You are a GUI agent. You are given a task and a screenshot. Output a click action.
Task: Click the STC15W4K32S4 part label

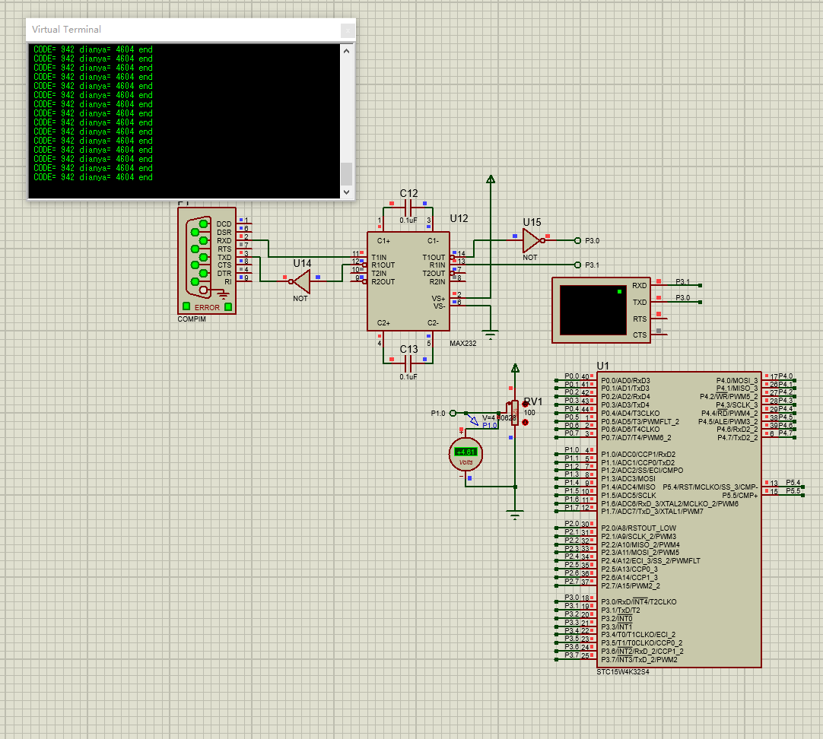click(623, 672)
